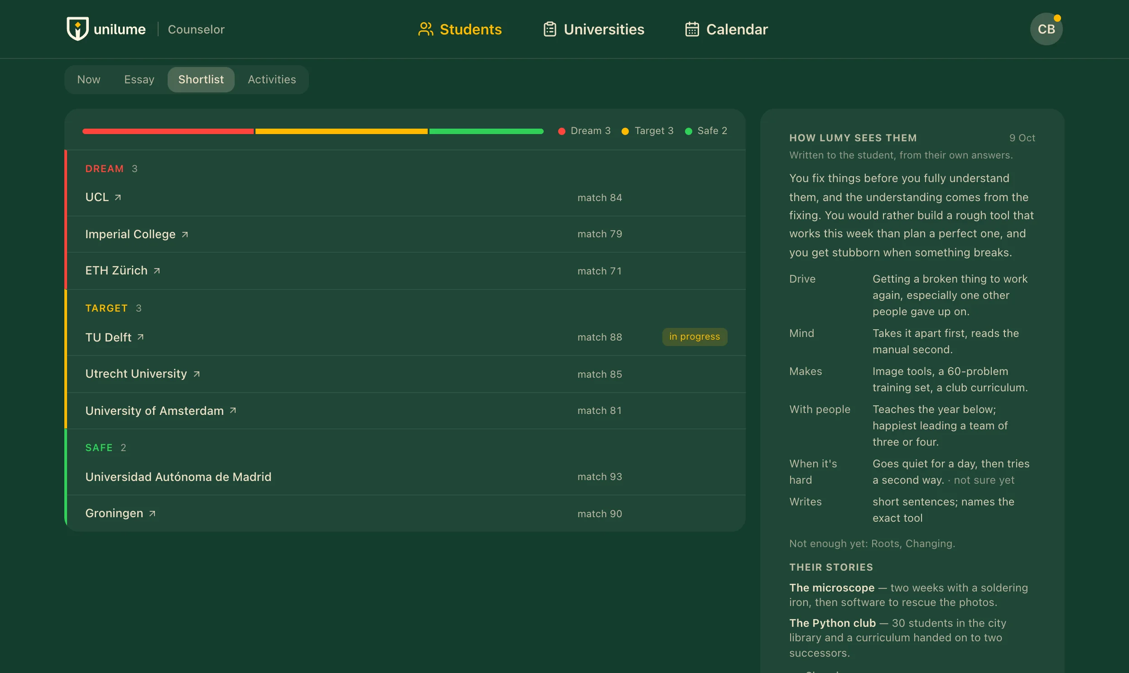Click the DREAM 3 section header
Screen dimensions: 1129x673
click(111, 169)
